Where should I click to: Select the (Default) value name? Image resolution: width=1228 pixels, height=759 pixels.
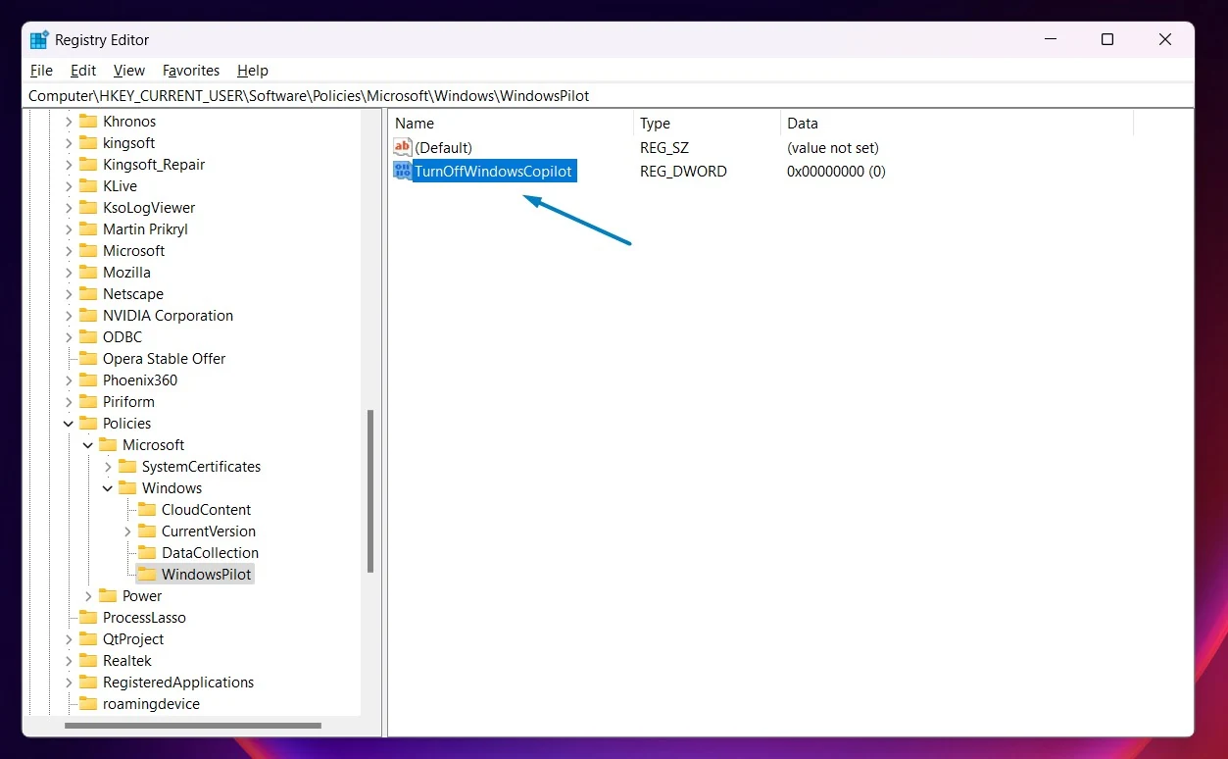(x=443, y=148)
